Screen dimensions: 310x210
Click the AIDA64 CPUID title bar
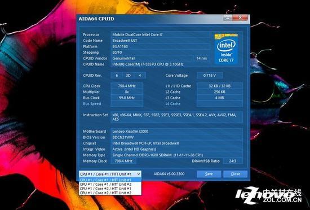coord(150,19)
